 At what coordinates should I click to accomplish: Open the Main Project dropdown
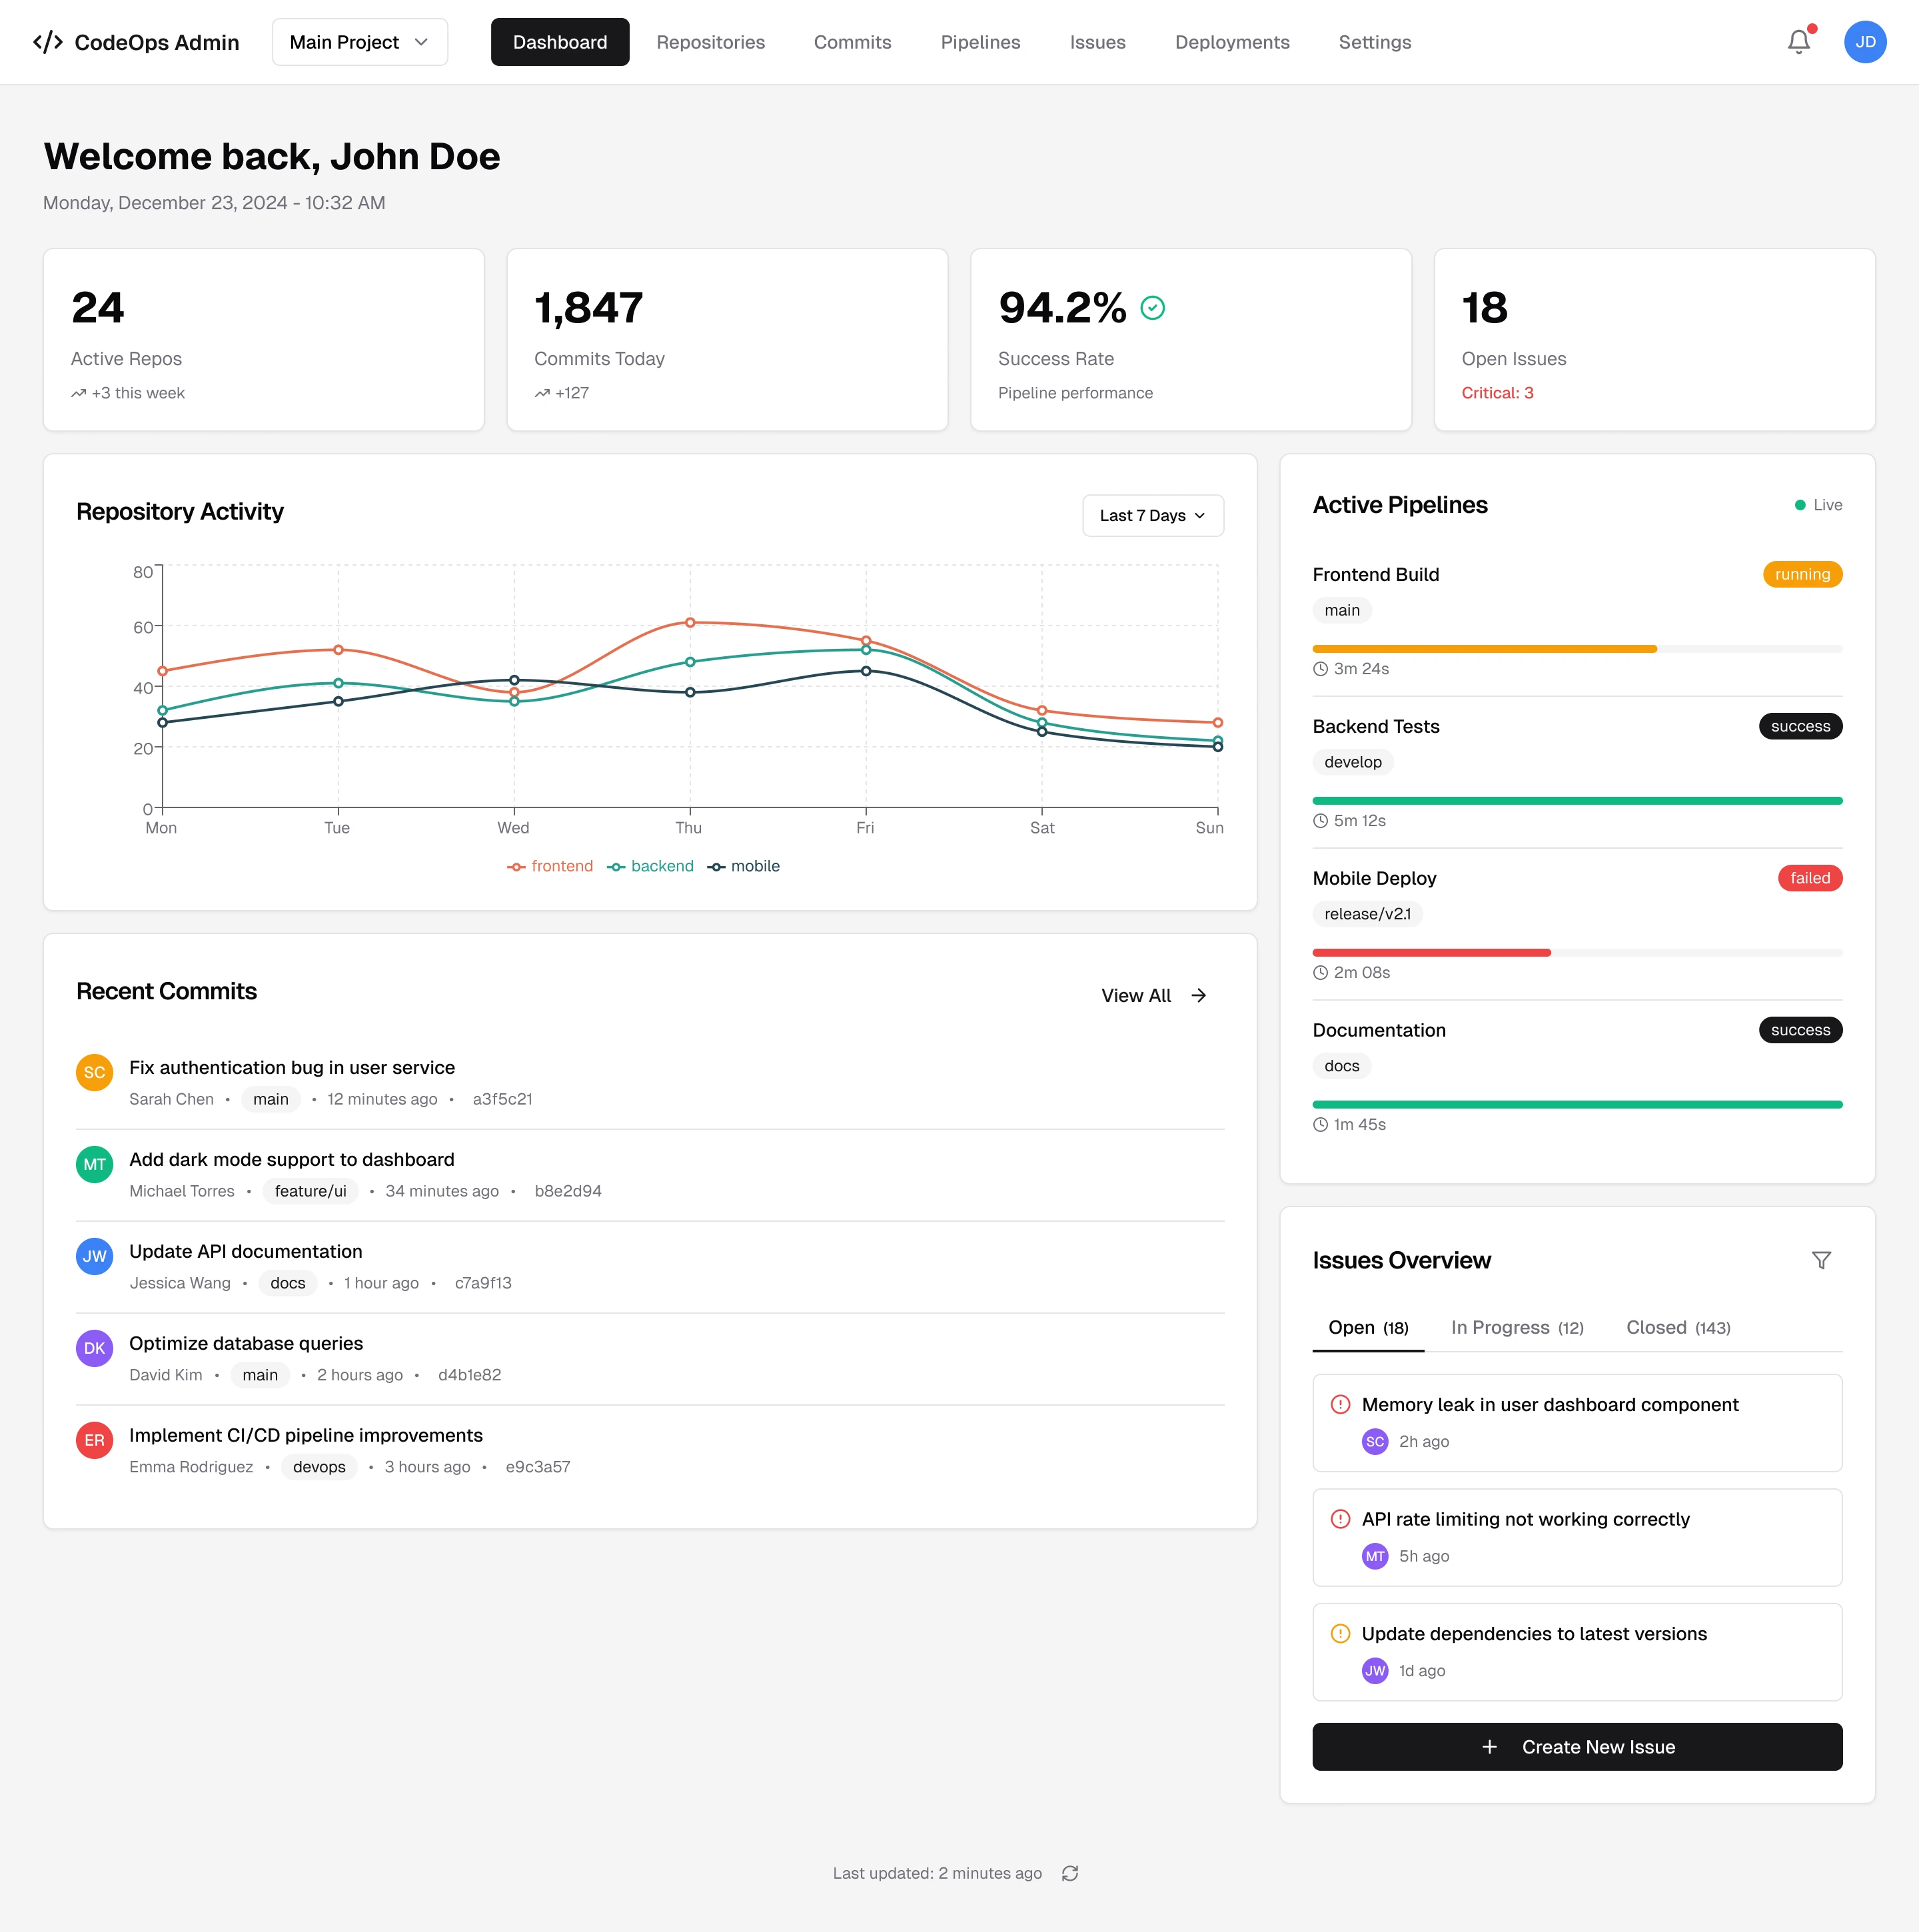tap(359, 42)
